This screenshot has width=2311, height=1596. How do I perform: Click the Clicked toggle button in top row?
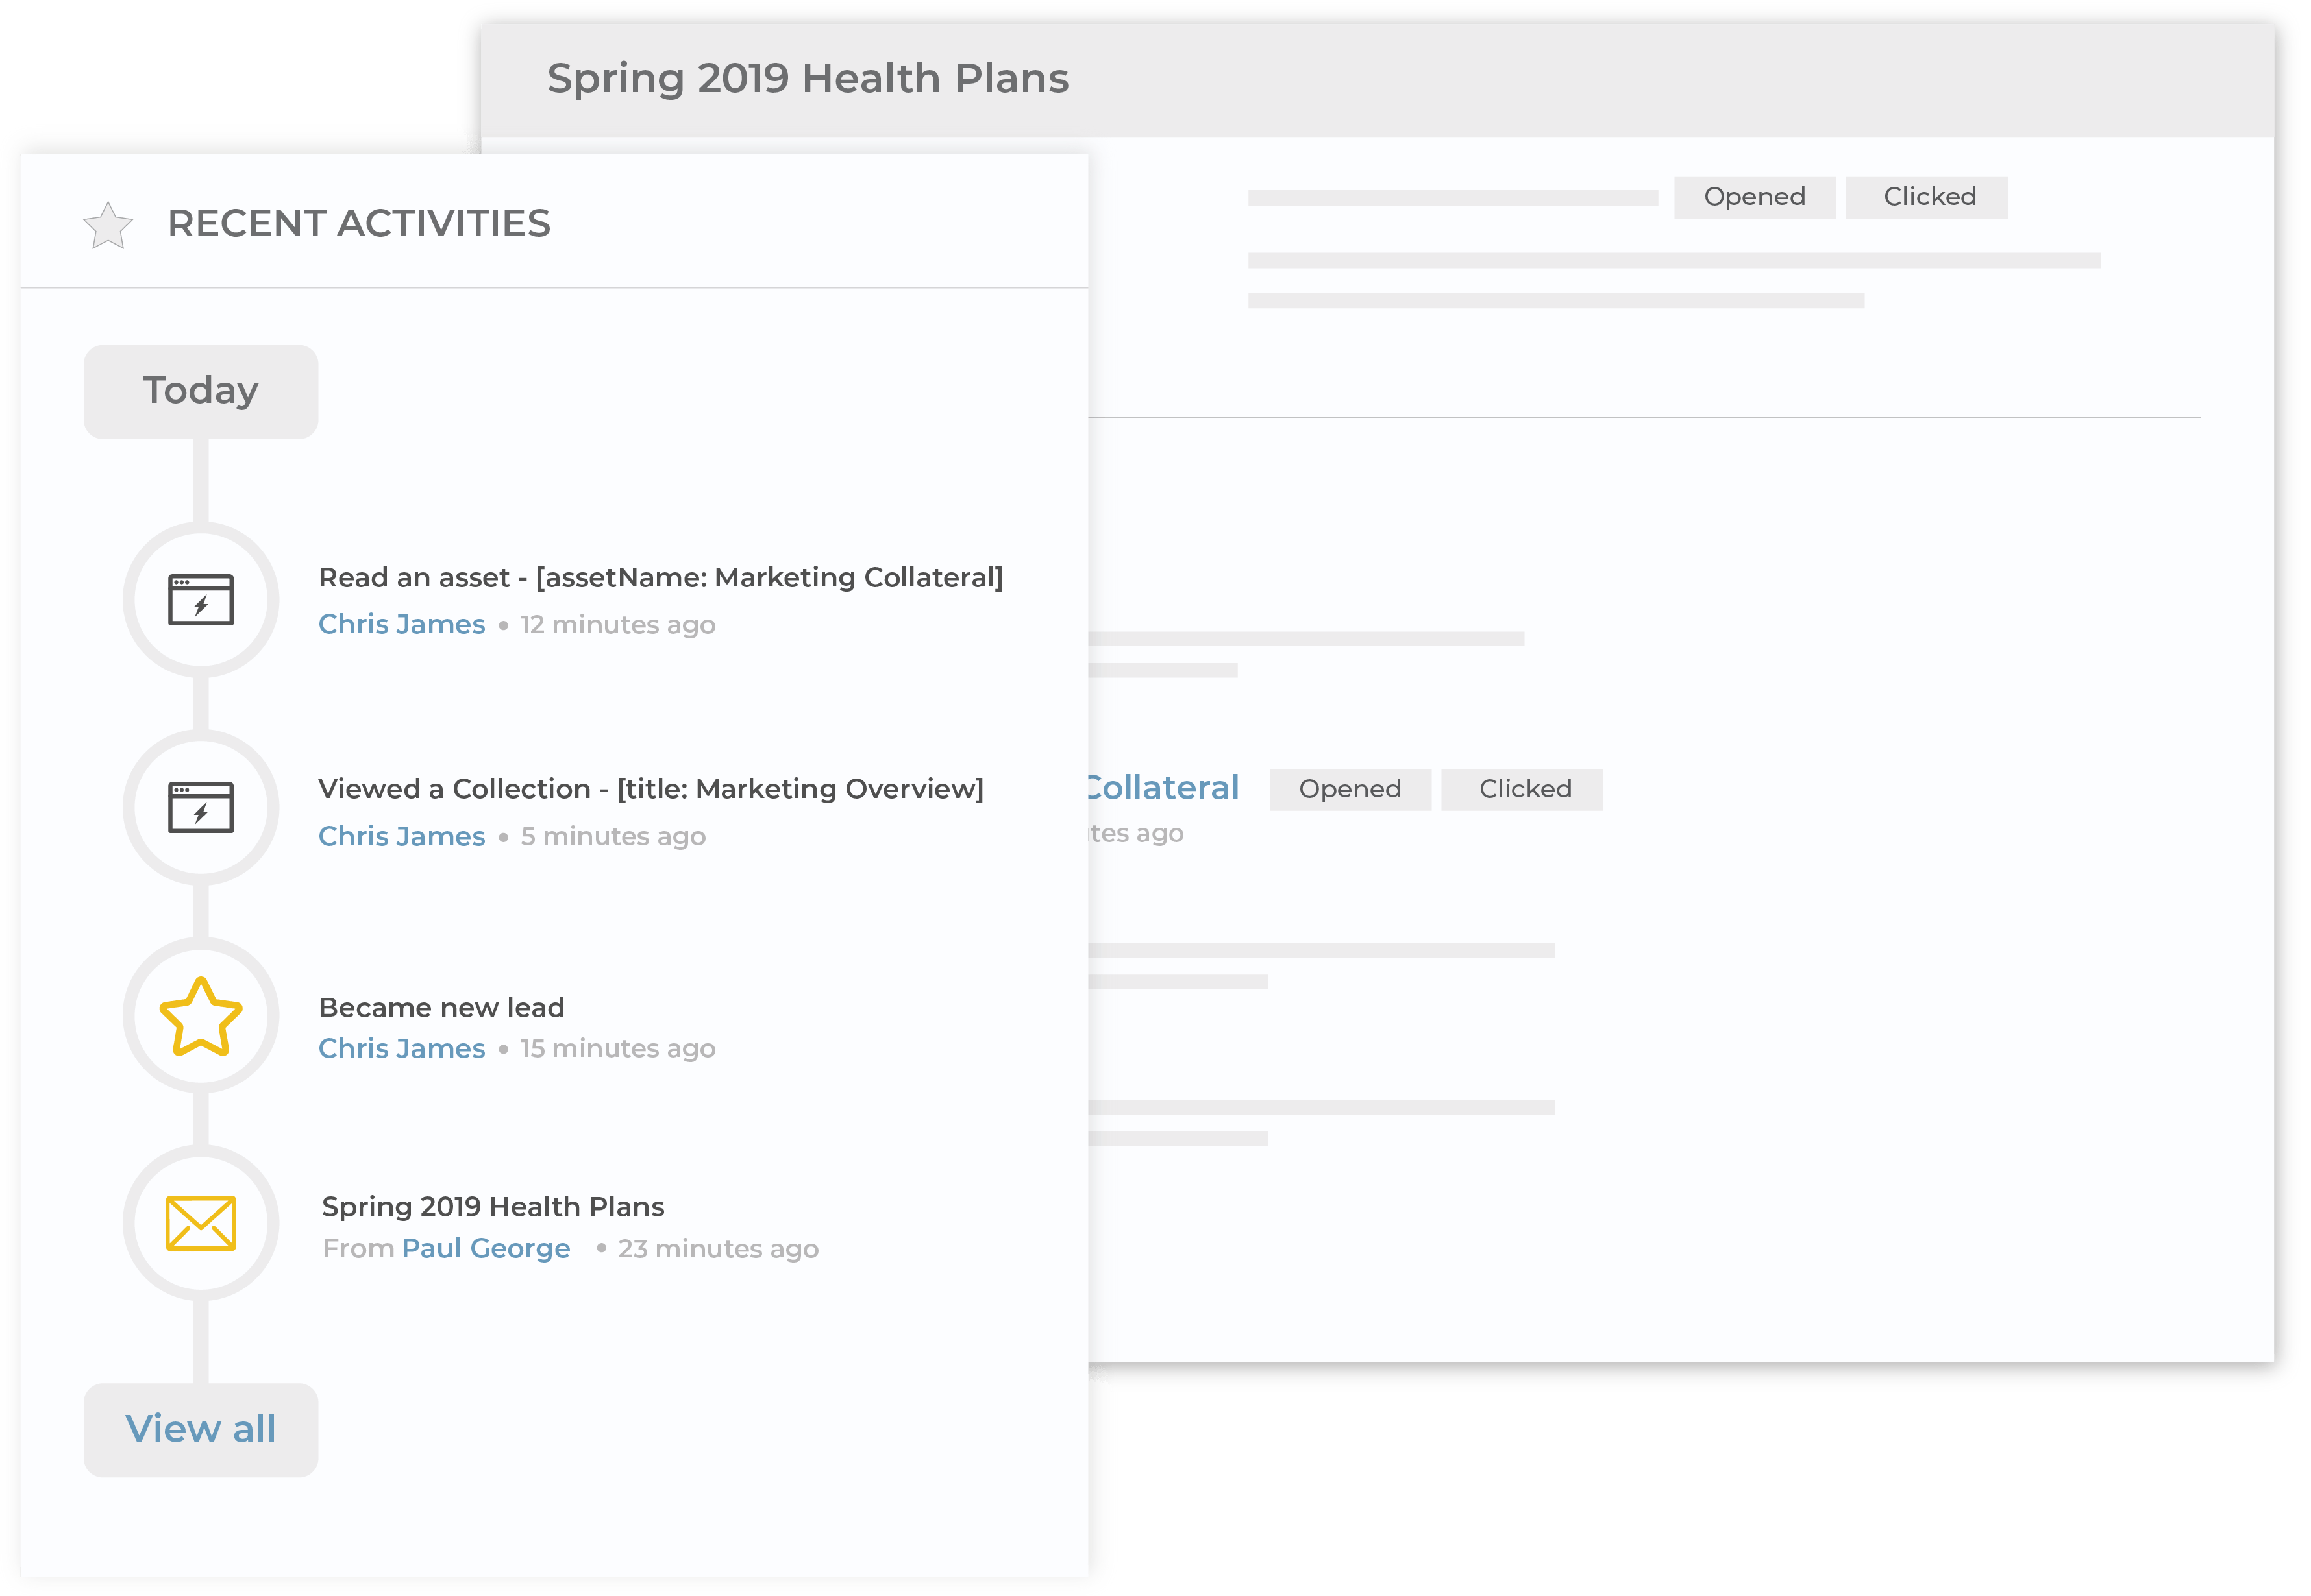pyautogui.click(x=1928, y=195)
